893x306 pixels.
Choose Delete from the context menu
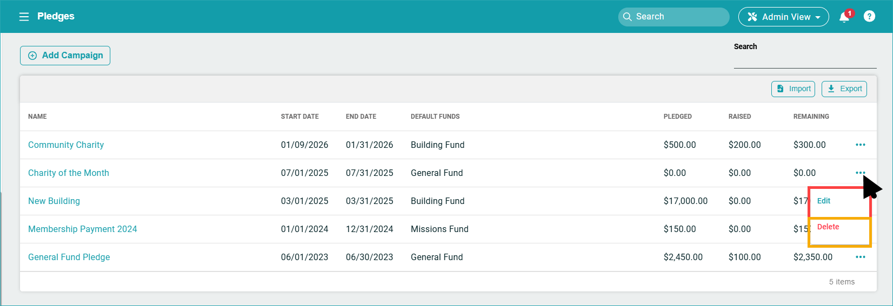point(828,227)
